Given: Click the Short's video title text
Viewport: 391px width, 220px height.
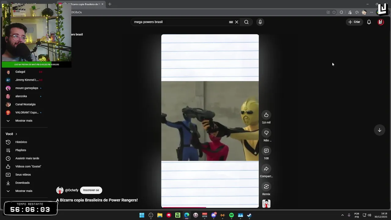Looking at the screenshot, I should (97, 200).
